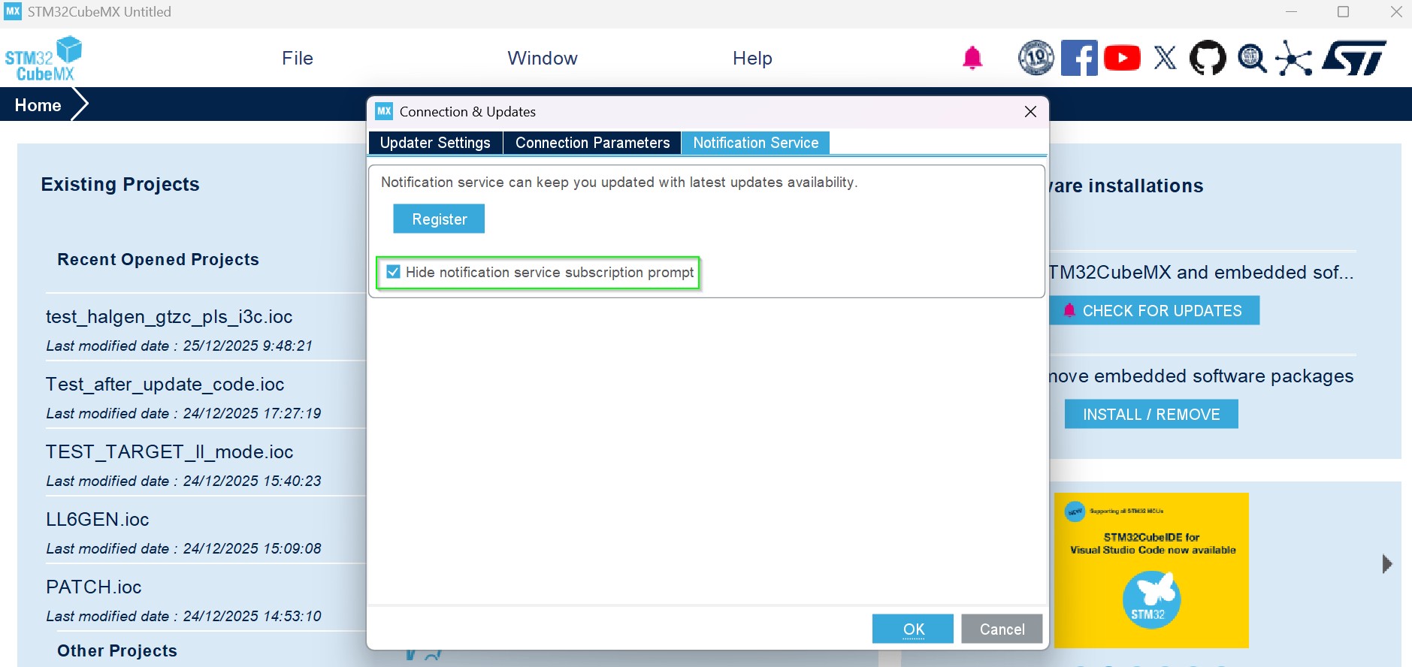Click the STM32CubeMX logo icon
Screen dimensions: 1412x667
(x=44, y=59)
